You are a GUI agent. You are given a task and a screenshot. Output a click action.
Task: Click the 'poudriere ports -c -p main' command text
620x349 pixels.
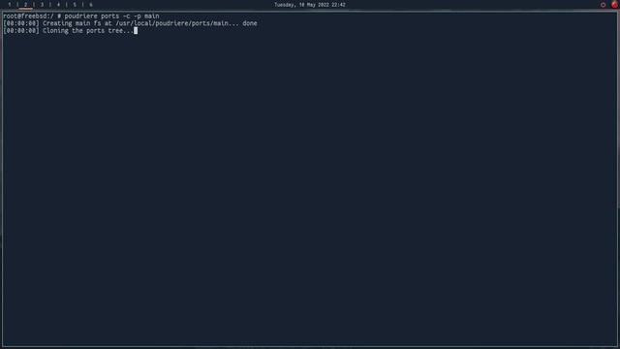[111, 16]
